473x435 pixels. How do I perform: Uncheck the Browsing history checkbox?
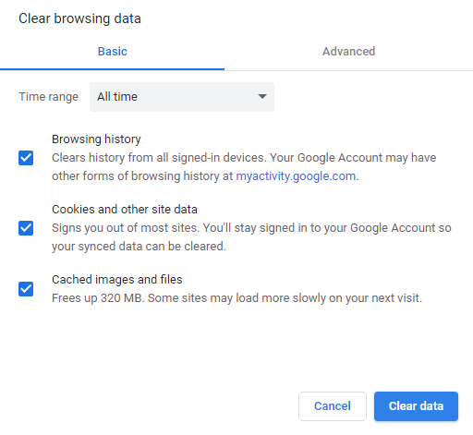tap(26, 158)
